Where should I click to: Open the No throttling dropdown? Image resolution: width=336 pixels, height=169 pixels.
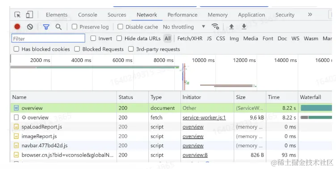[x=184, y=27]
